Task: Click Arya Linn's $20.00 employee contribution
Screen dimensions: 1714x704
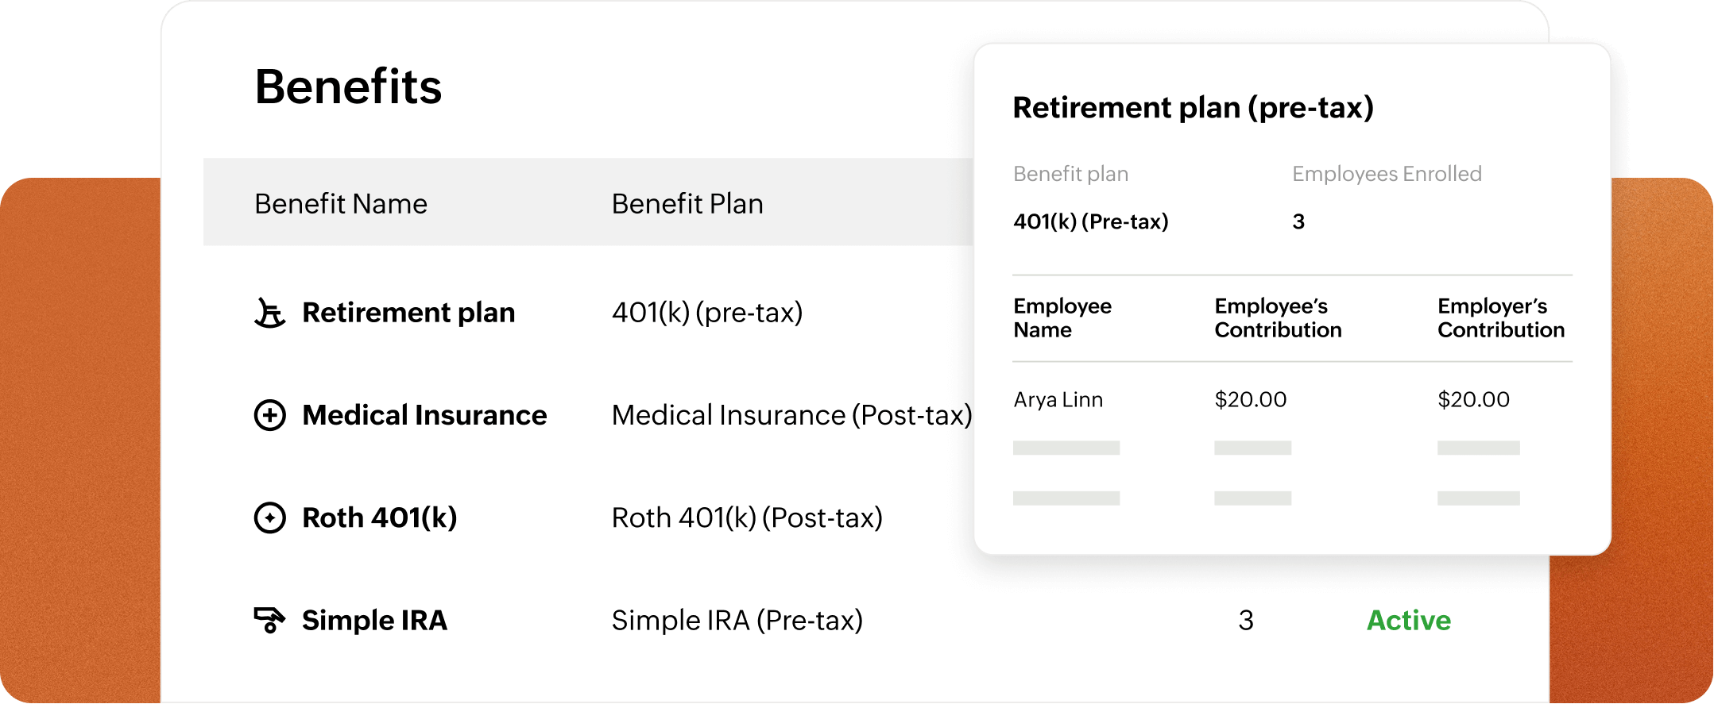Action: [1249, 400]
